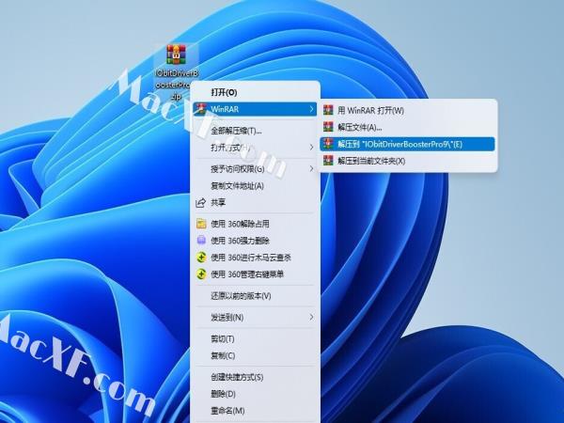
Task: Open the WinRAR menu entry
Action: 255,109
